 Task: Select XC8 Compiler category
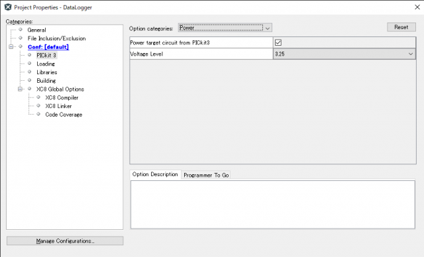(62, 97)
